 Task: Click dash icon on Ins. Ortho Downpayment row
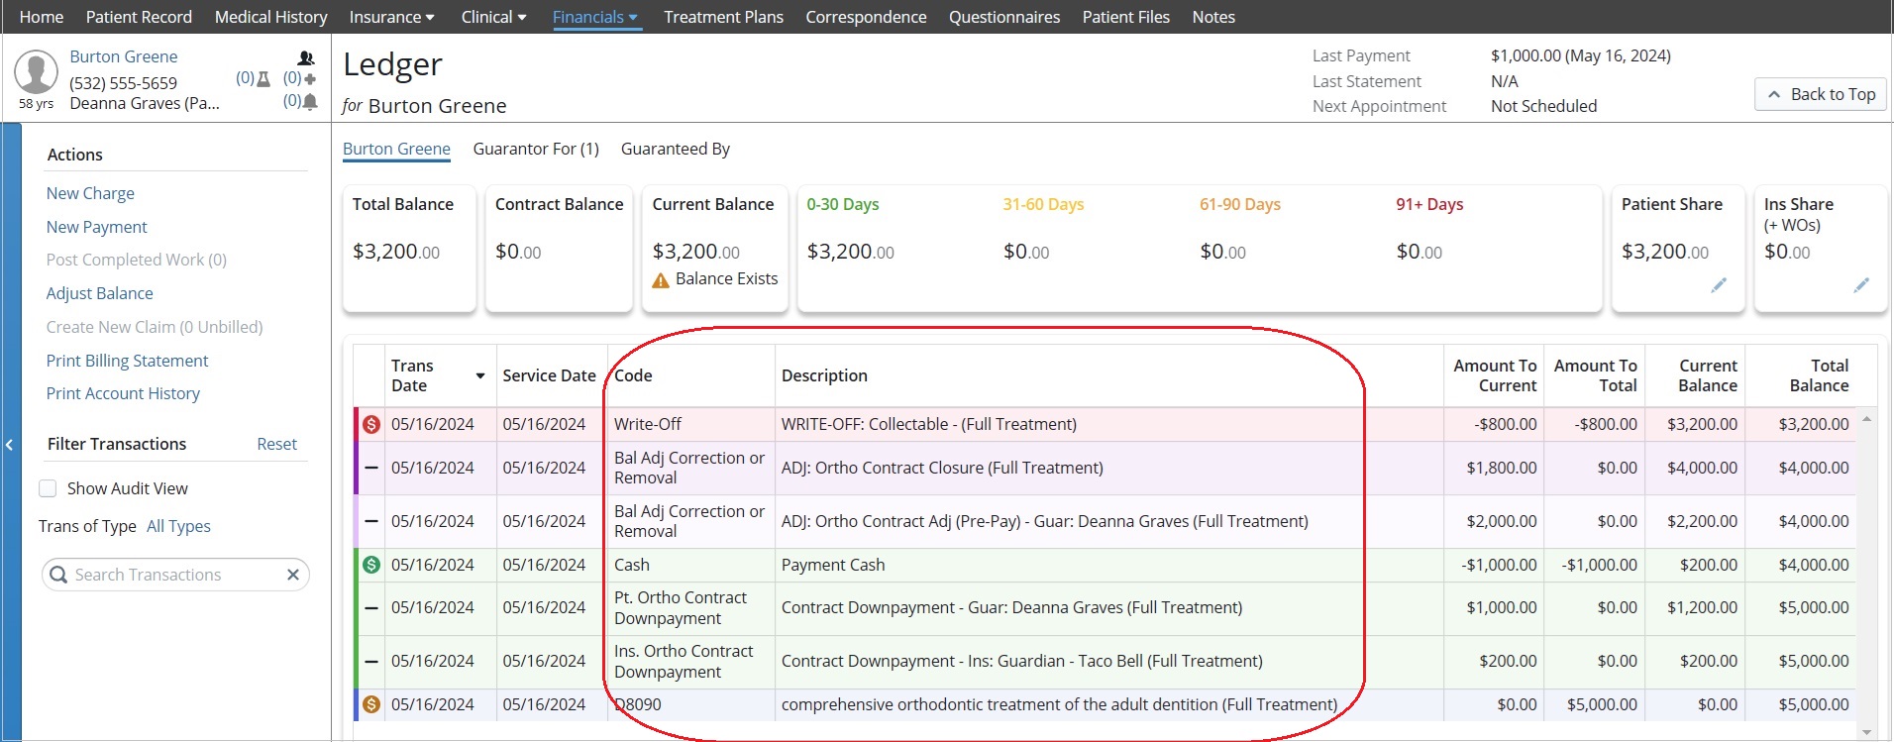coord(371,661)
